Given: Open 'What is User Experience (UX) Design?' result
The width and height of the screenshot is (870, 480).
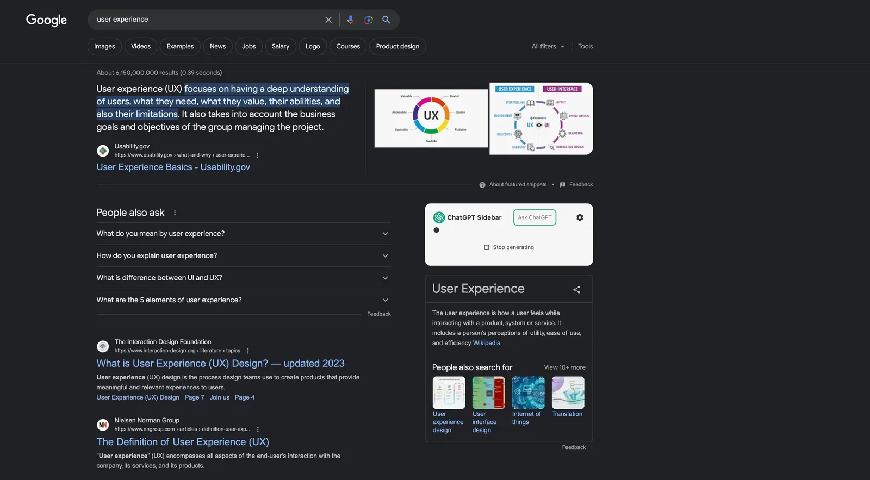Looking at the screenshot, I should pos(221,364).
